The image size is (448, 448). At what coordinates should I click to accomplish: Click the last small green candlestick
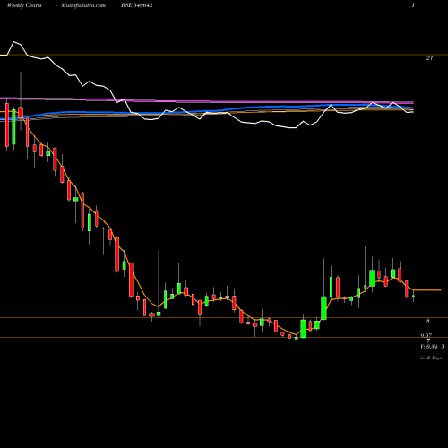pos(414,297)
